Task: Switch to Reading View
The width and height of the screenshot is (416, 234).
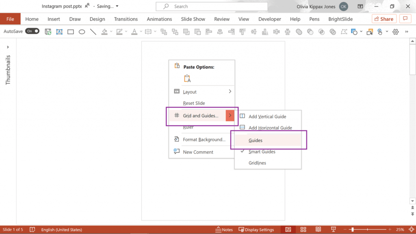Action: [x=318, y=230]
